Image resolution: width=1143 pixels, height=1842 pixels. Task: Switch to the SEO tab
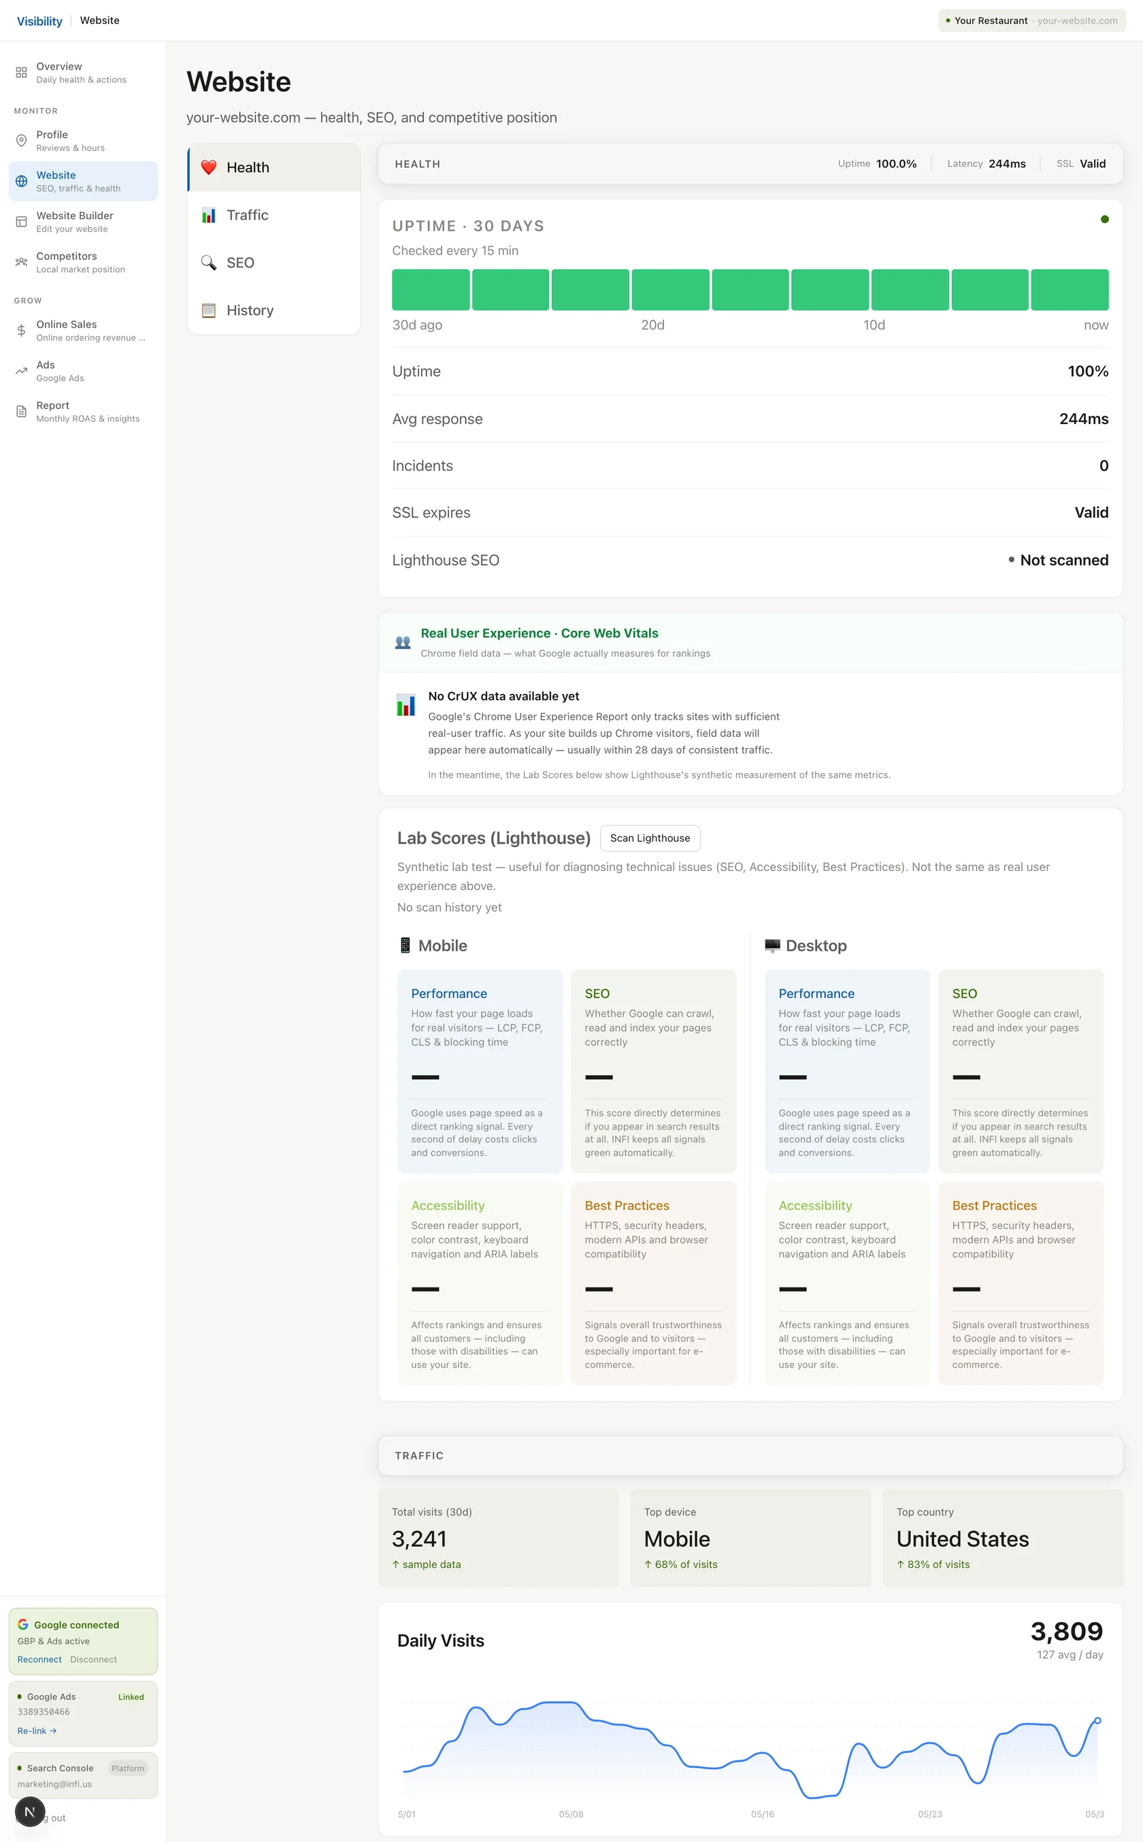pyautogui.click(x=274, y=262)
